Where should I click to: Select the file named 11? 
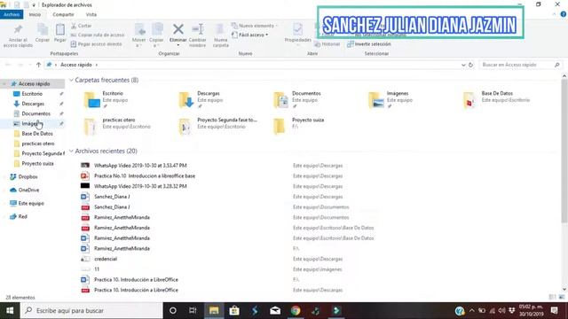coord(97,269)
